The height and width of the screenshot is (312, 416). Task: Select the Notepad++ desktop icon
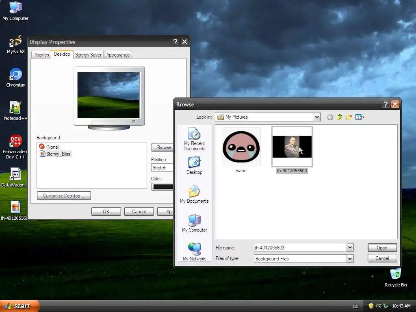[15, 111]
